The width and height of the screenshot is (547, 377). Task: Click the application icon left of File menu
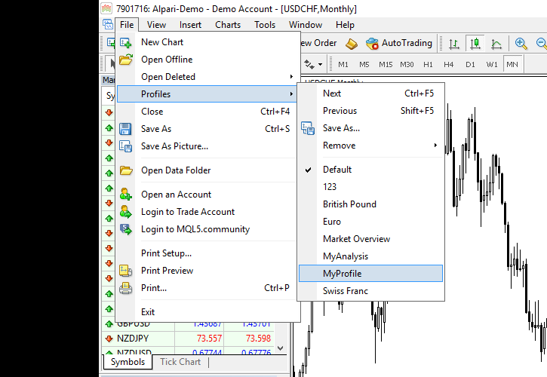pyautogui.click(x=108, y=25)
